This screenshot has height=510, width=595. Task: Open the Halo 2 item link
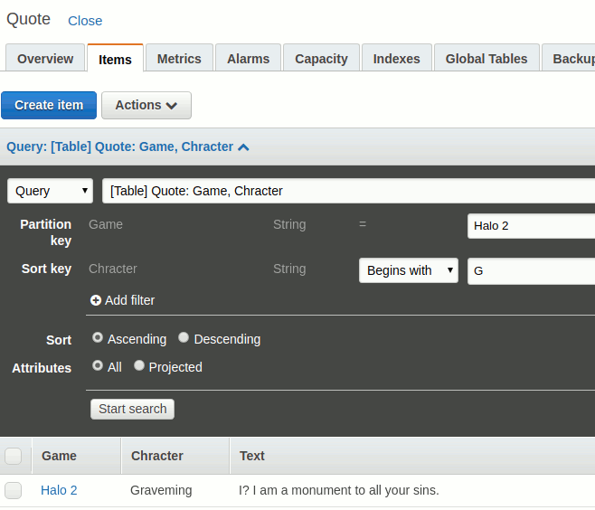(59, 490)
